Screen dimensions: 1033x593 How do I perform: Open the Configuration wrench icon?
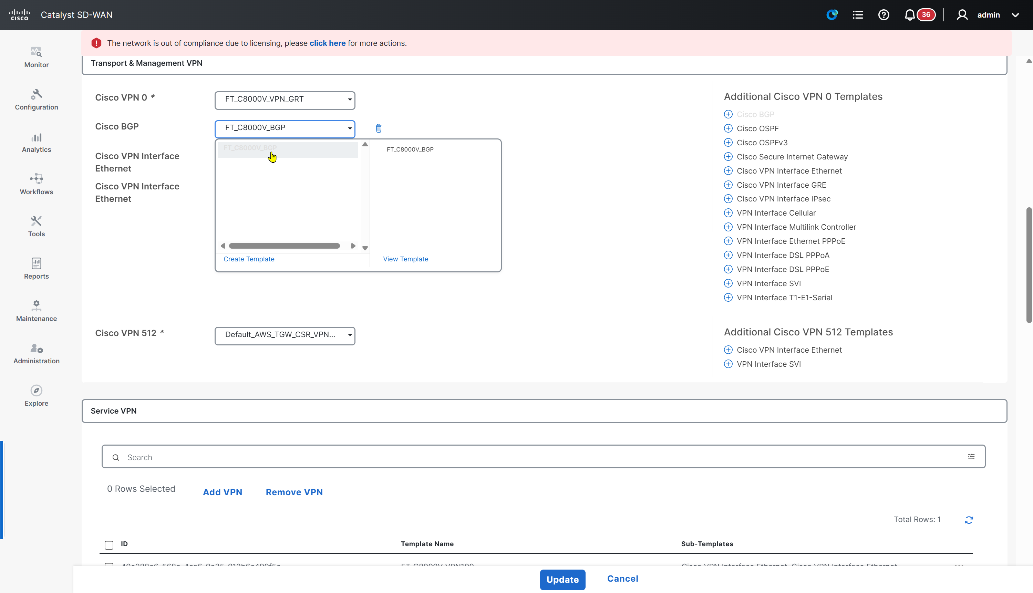click(36, 94)
